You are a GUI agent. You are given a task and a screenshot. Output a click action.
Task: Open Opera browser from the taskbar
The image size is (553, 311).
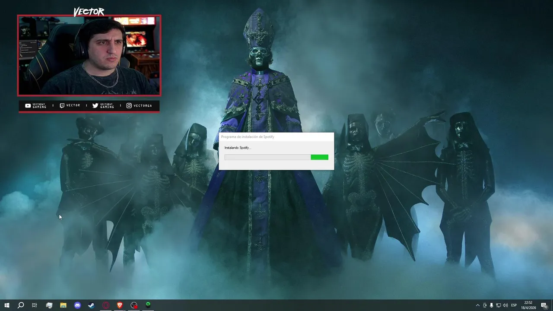(x=106, y=305)
